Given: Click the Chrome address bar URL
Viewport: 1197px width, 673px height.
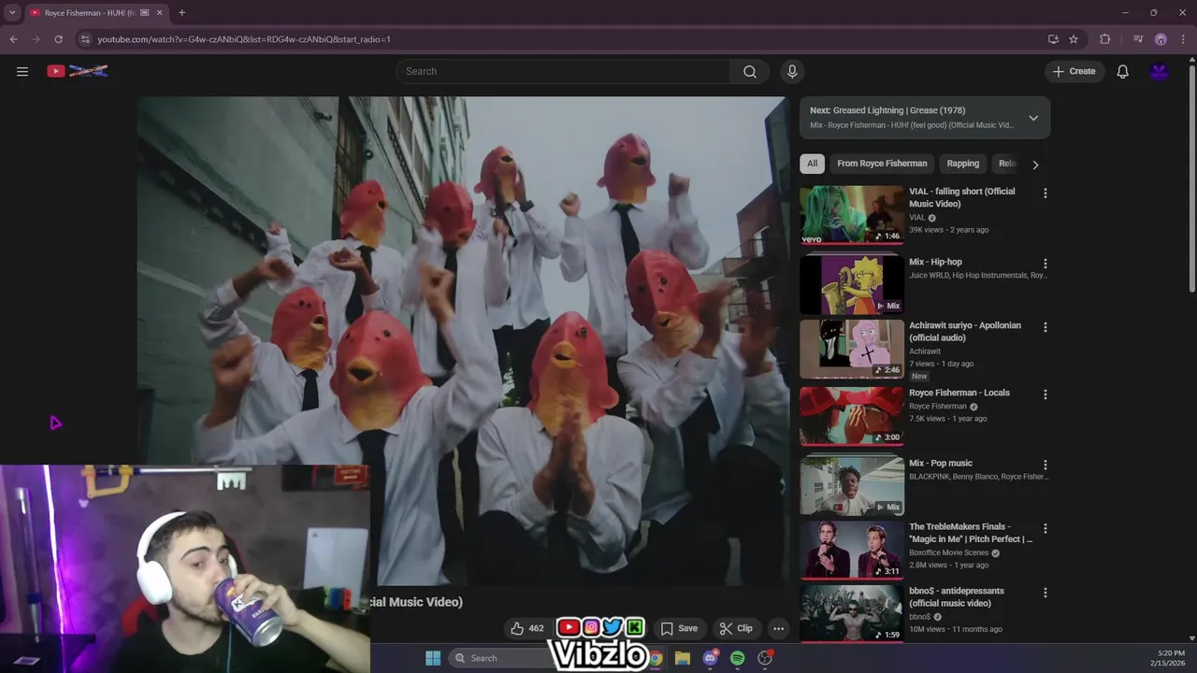Looking at the screenshot, I should tap(244, 39).
